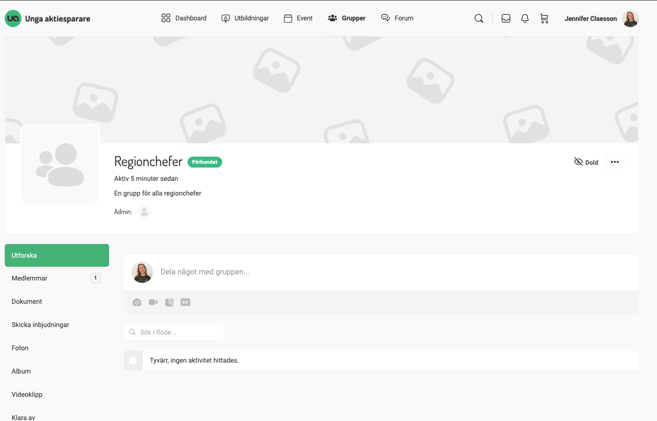657x421 pixels.
Task: Click the 'Sök i flöde...' search field
Action: (x=174, y=332)
